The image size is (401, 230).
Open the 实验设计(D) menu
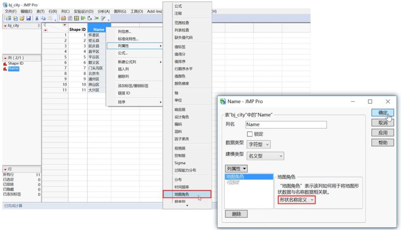click(84, 11)
